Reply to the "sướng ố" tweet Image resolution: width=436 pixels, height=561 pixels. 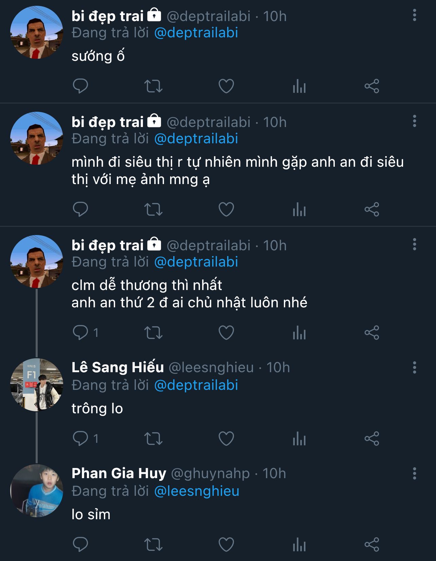click(80, 86)
